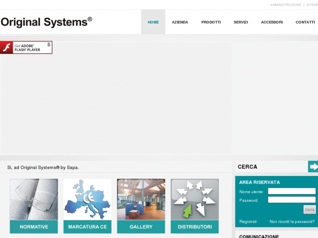Click the GALLERY teal button
Viewport: 318px width, 238px height.
pos(141,227)
